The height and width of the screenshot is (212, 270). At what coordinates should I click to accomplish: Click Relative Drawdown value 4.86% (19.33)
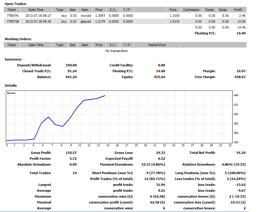pos(234,164)
